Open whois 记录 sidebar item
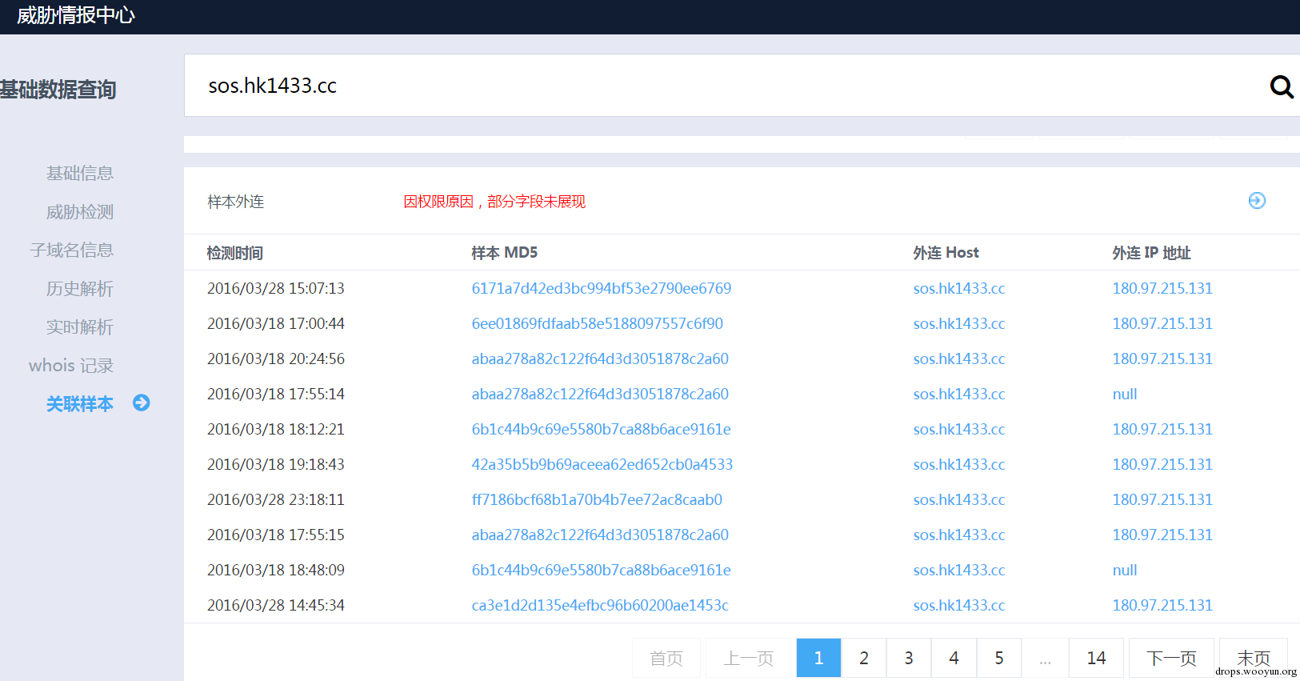 [x=71, y=365]
